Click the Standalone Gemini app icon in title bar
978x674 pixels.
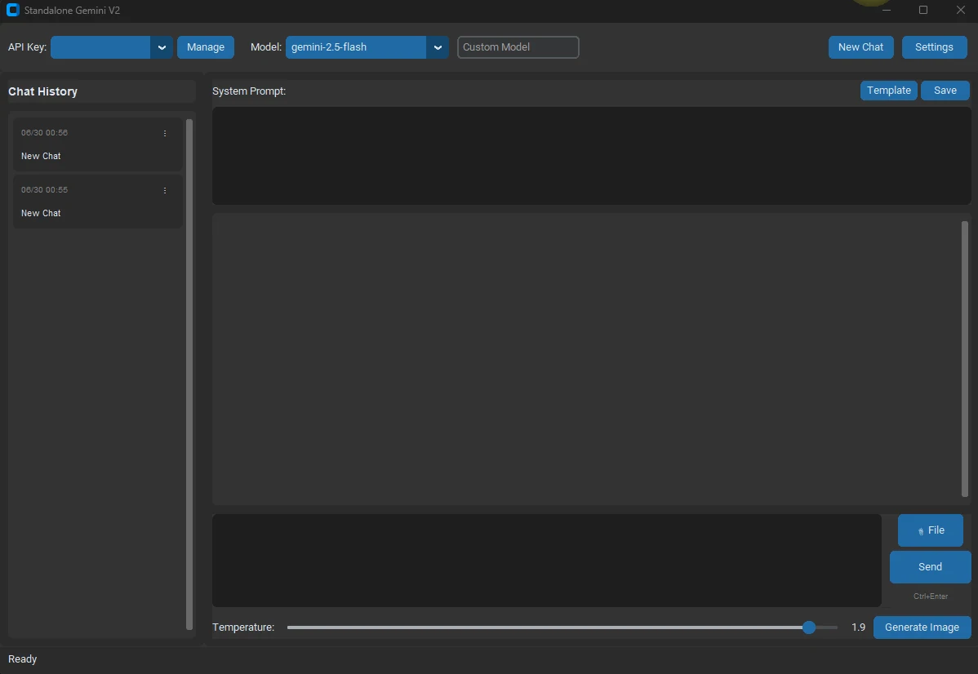tap(12, 11)
